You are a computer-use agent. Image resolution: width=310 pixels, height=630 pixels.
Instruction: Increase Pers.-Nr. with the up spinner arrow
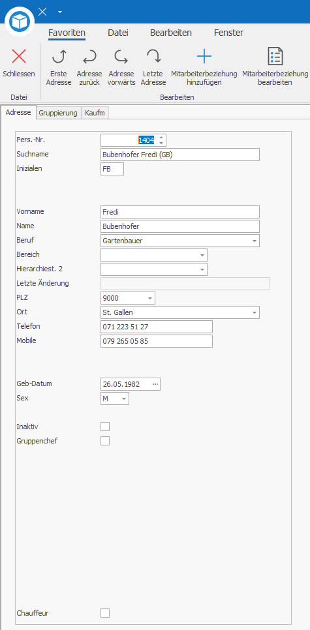[x=161, y=138]
